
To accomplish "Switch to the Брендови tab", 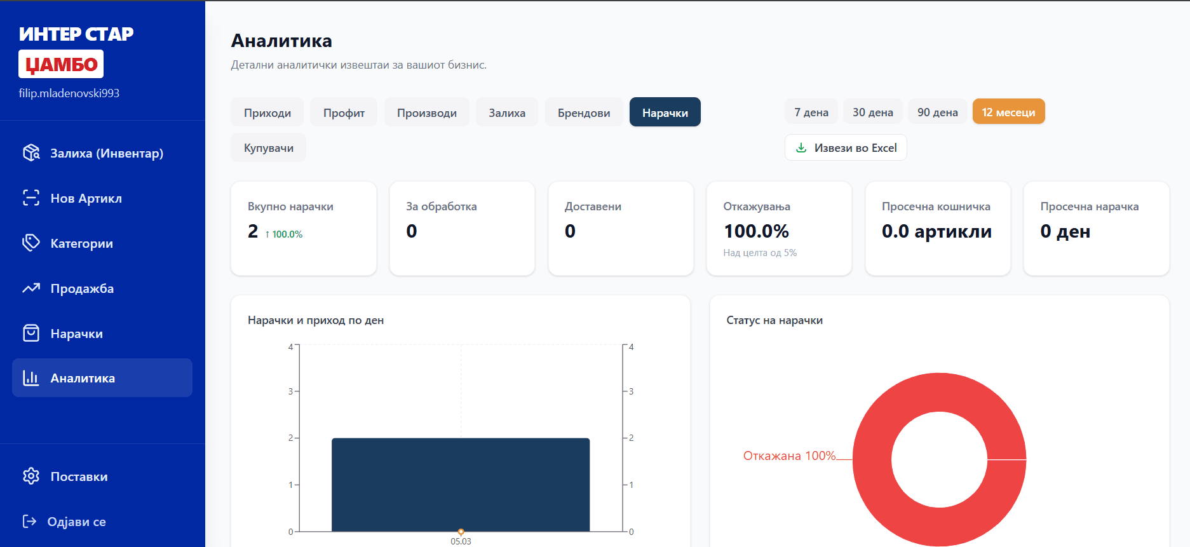I will tap(584, 112).
